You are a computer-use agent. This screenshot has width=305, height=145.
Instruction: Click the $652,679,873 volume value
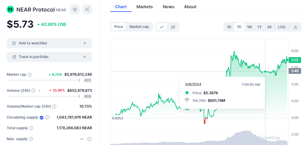[80, 90]
